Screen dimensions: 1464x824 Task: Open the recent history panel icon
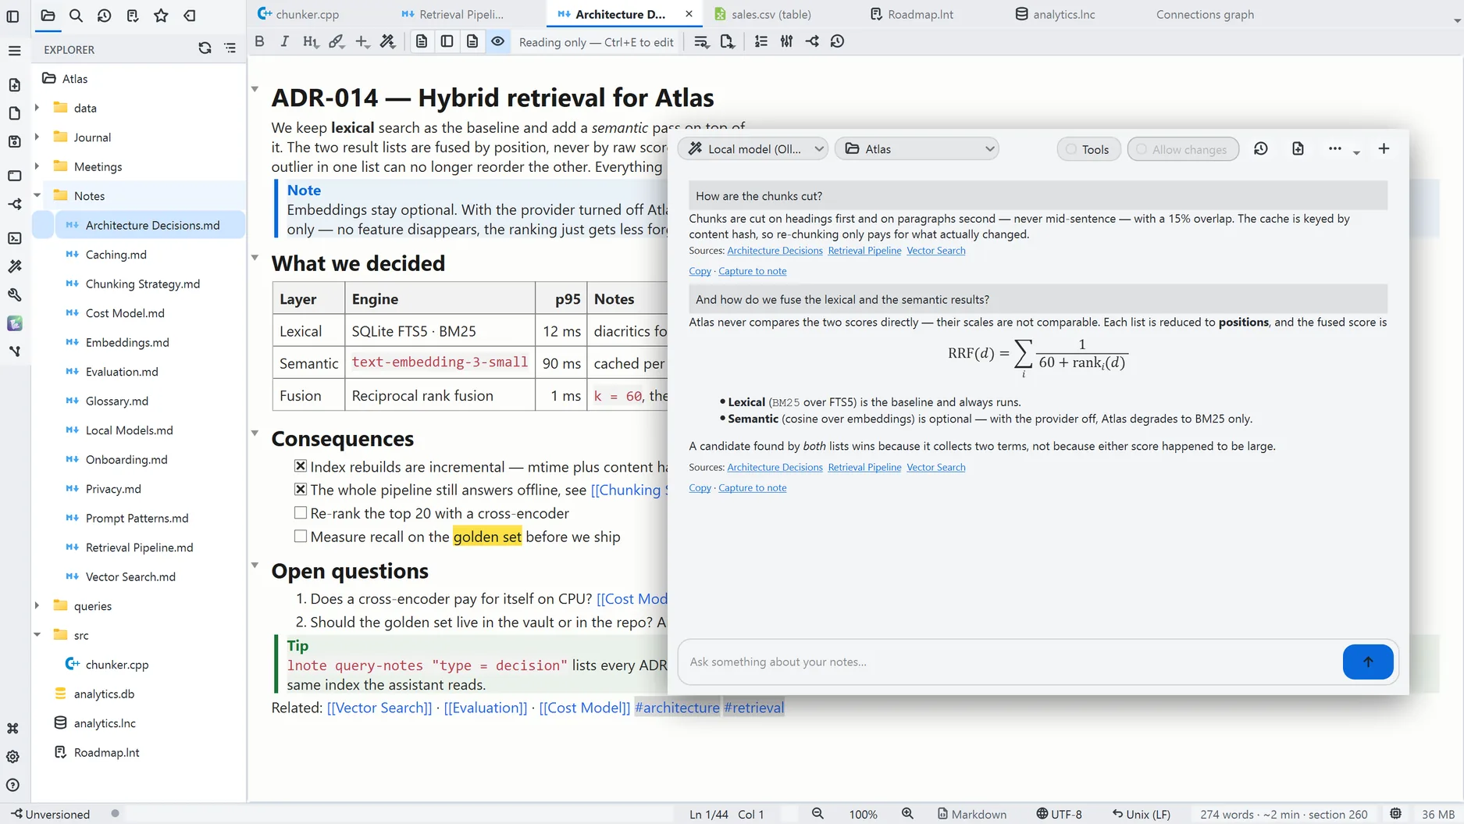[x=104, y=16]
